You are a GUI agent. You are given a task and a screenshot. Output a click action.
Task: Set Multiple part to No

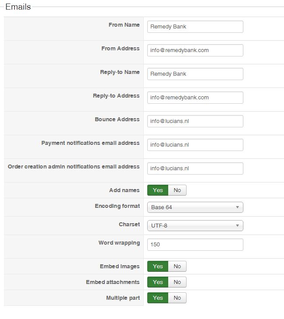point(177,298)
